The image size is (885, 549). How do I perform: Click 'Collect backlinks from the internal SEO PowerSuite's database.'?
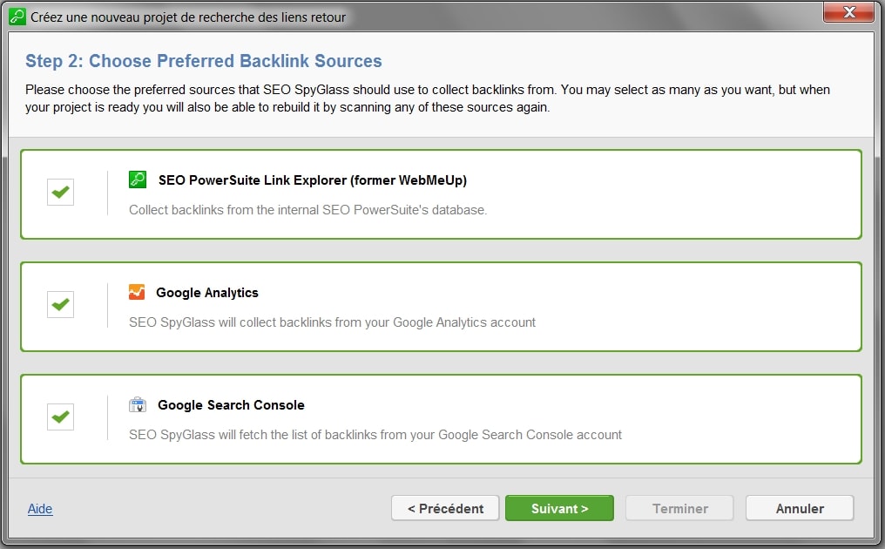pyautogui.click(x=307, y=210)
